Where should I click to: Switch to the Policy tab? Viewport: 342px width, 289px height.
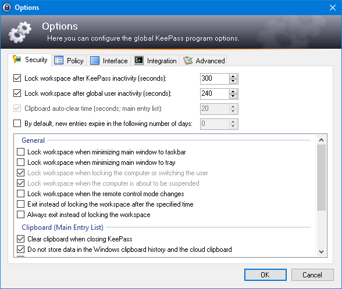tap(69, 60)
